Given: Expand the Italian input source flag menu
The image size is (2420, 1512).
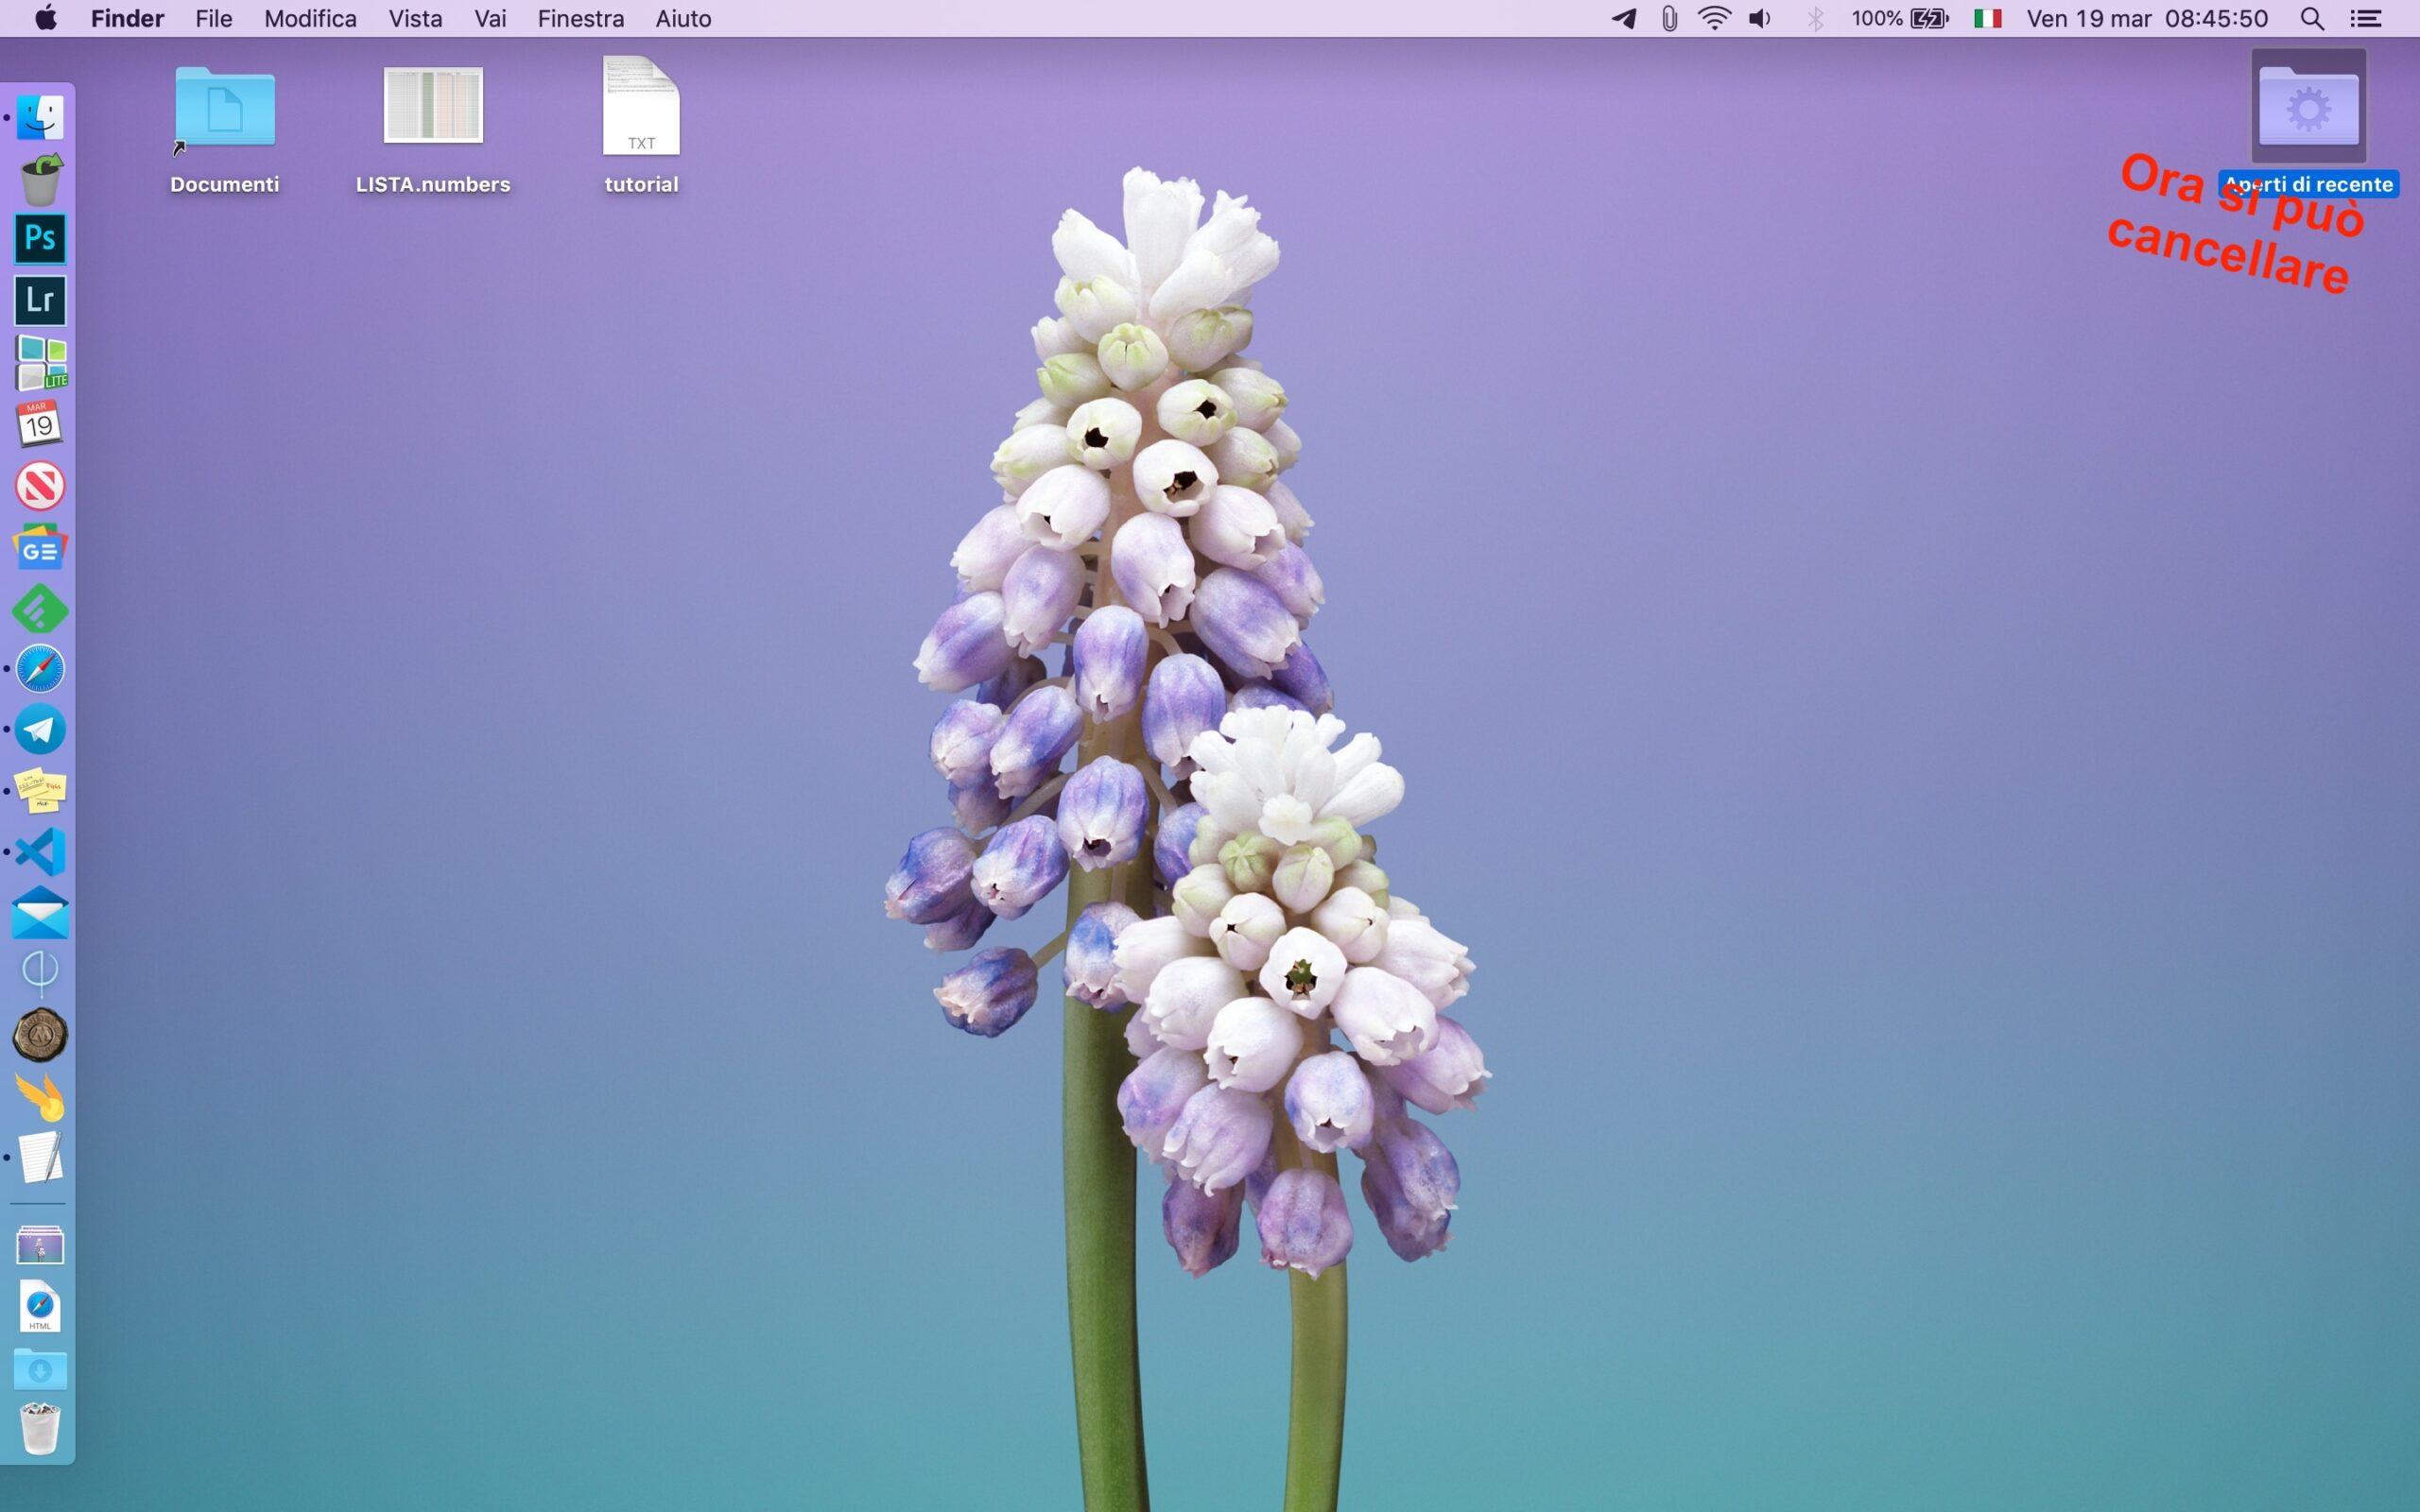Looking at the screenshot, I should click(1987, 19).
